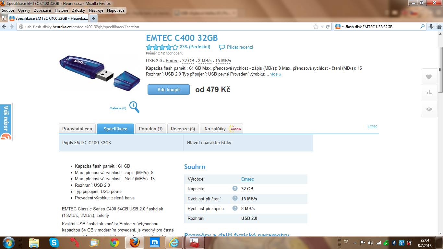443x249 pixels.
Task: Open a new tab with plus button
Action: (93, 18)
